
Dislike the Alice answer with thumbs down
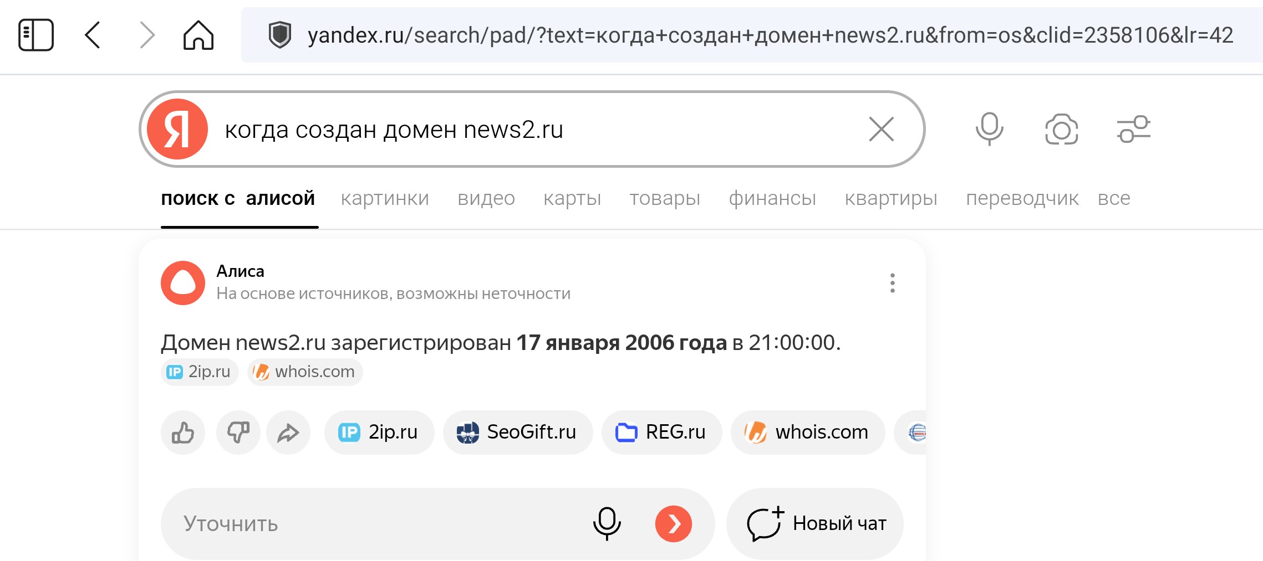point(238,433)
